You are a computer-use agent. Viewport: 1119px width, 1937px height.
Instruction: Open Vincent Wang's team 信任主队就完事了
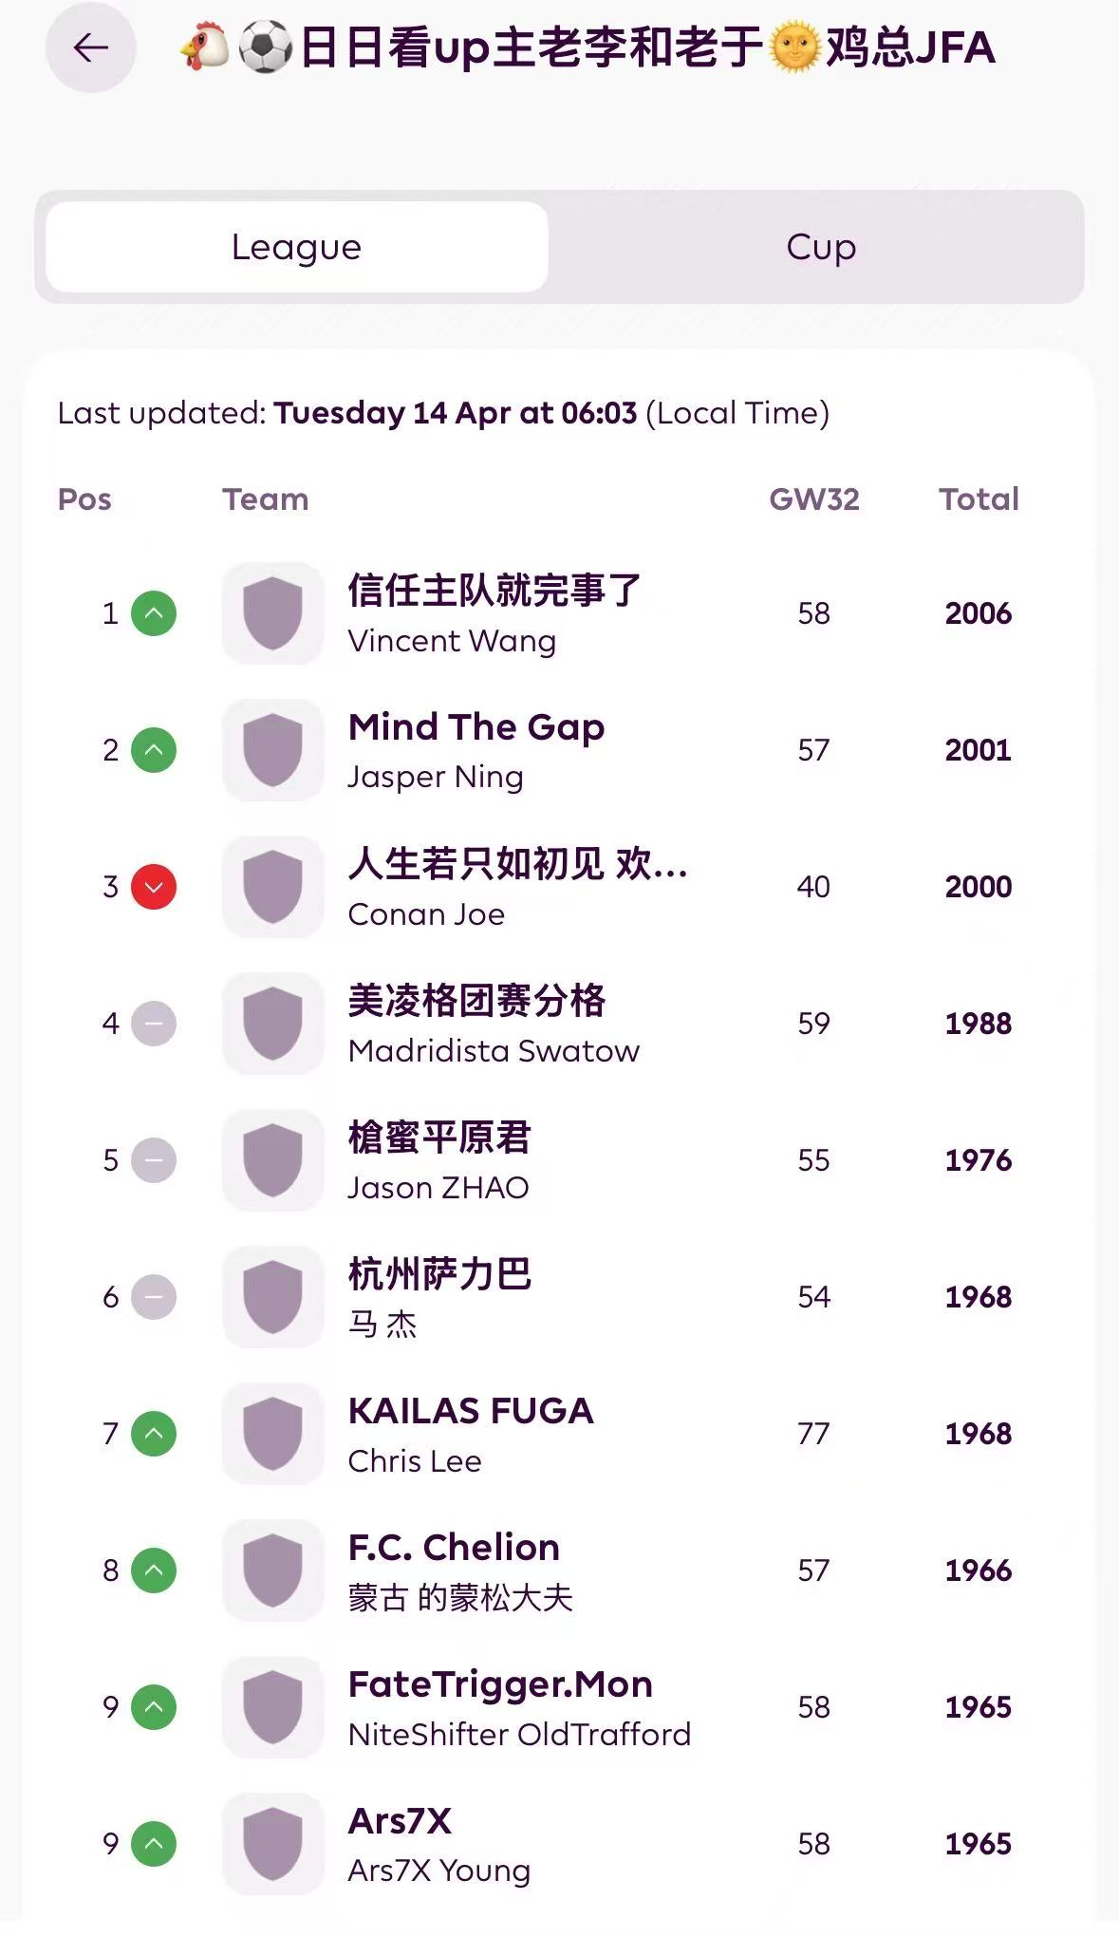click(x=494, y=591)
